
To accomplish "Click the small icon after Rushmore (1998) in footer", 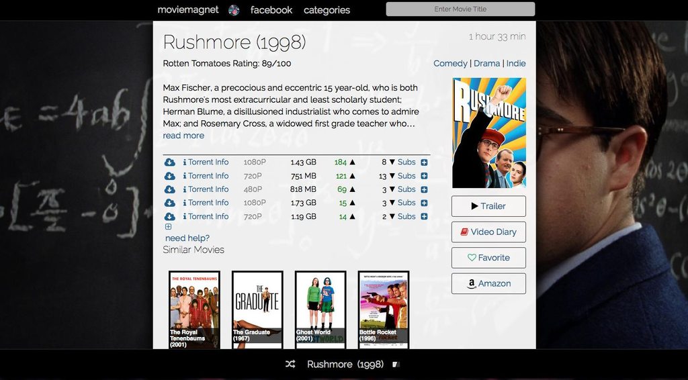I will click(x=395, y=364).
